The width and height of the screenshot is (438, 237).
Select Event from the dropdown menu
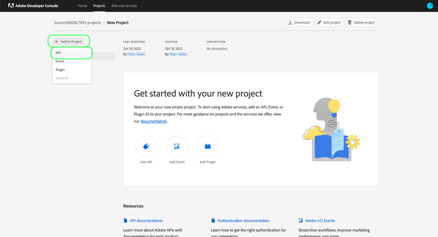[72, 61]
